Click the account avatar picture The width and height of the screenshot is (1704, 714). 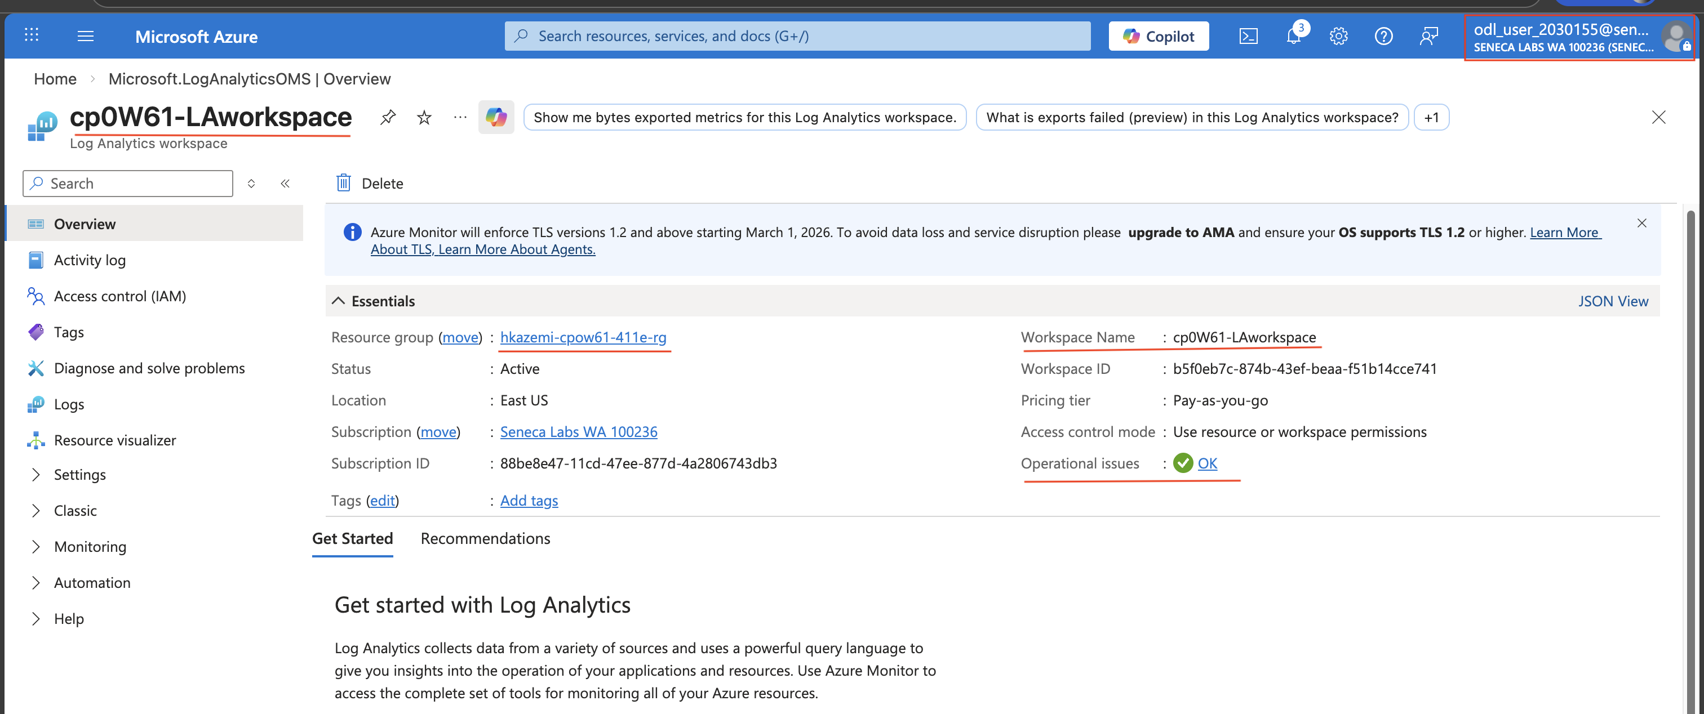click(x=1677, y=37)
